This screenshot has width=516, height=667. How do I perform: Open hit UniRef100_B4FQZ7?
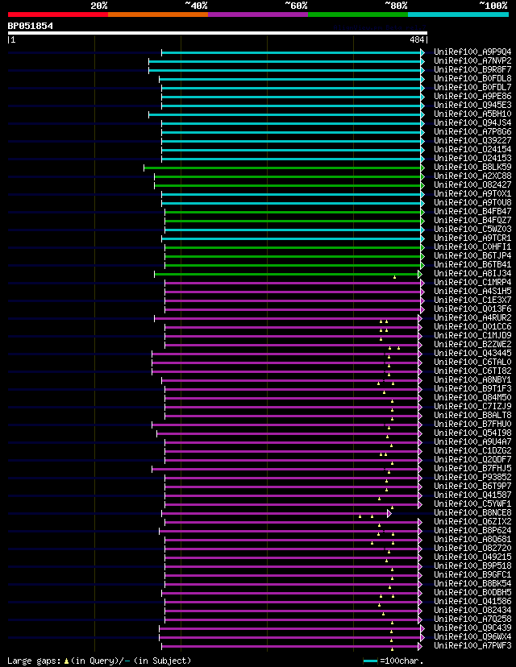coord(472,221)
